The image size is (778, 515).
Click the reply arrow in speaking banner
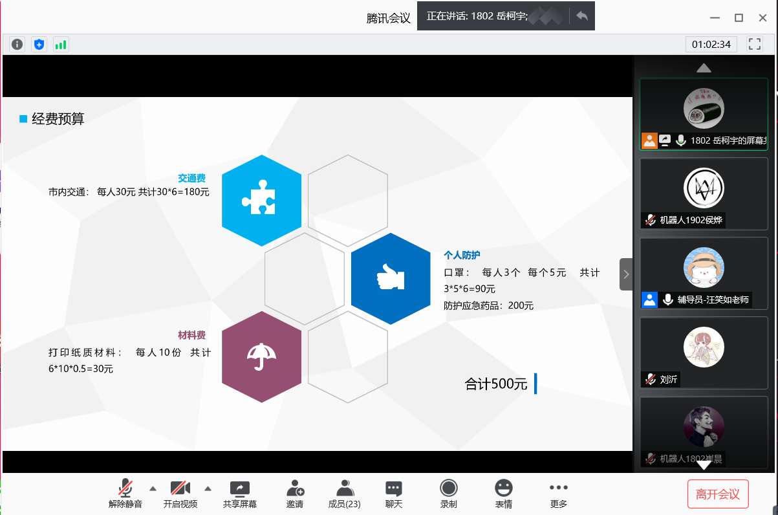click(582, 16)
